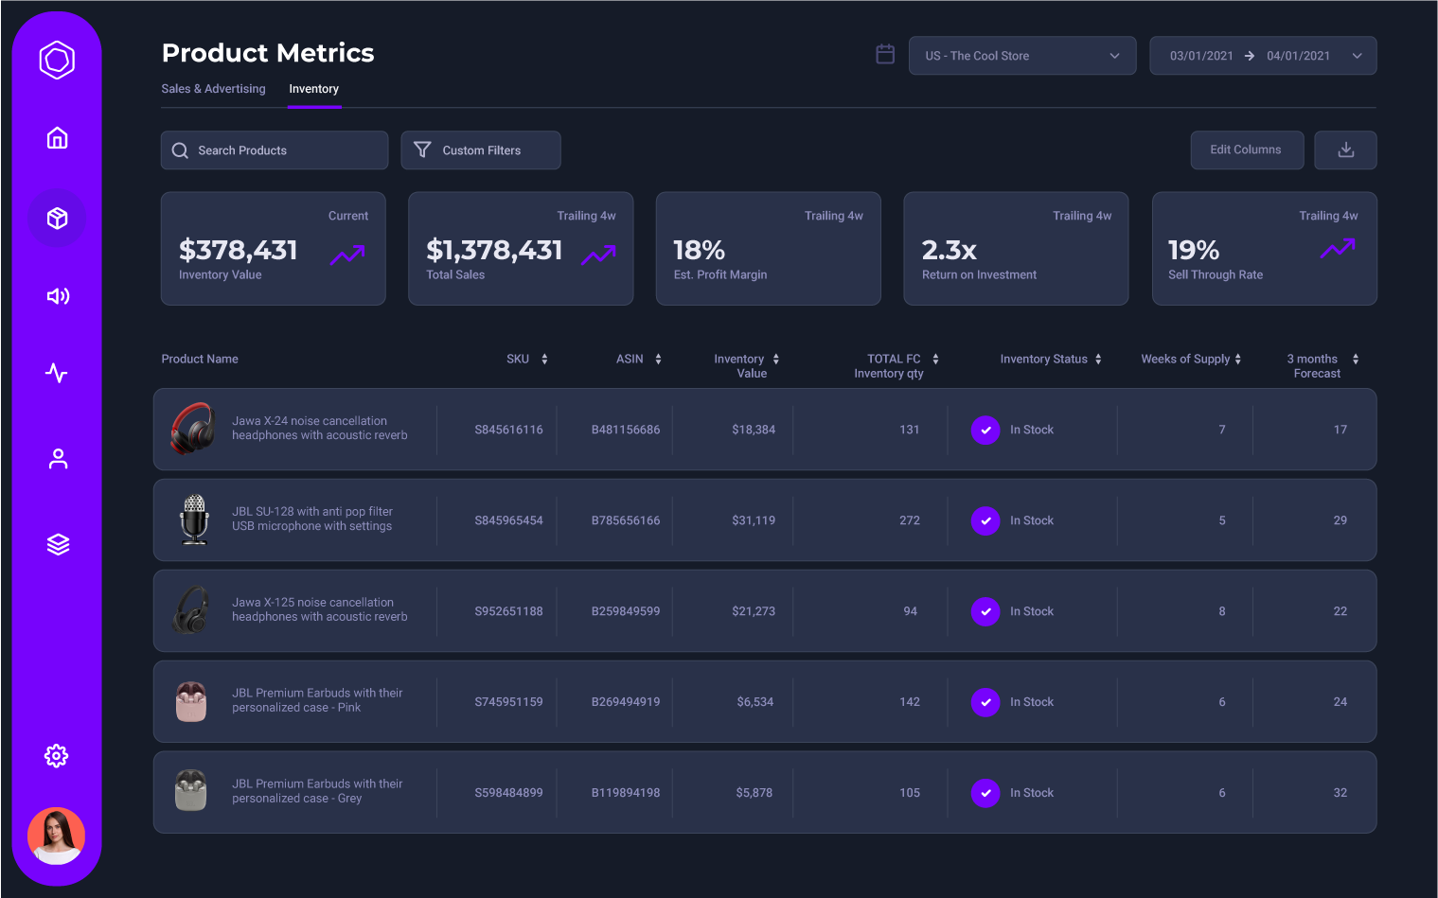This screenshot has height=898, width=1438.
Task: Select the Inventory tab
Action: [313, 89]
